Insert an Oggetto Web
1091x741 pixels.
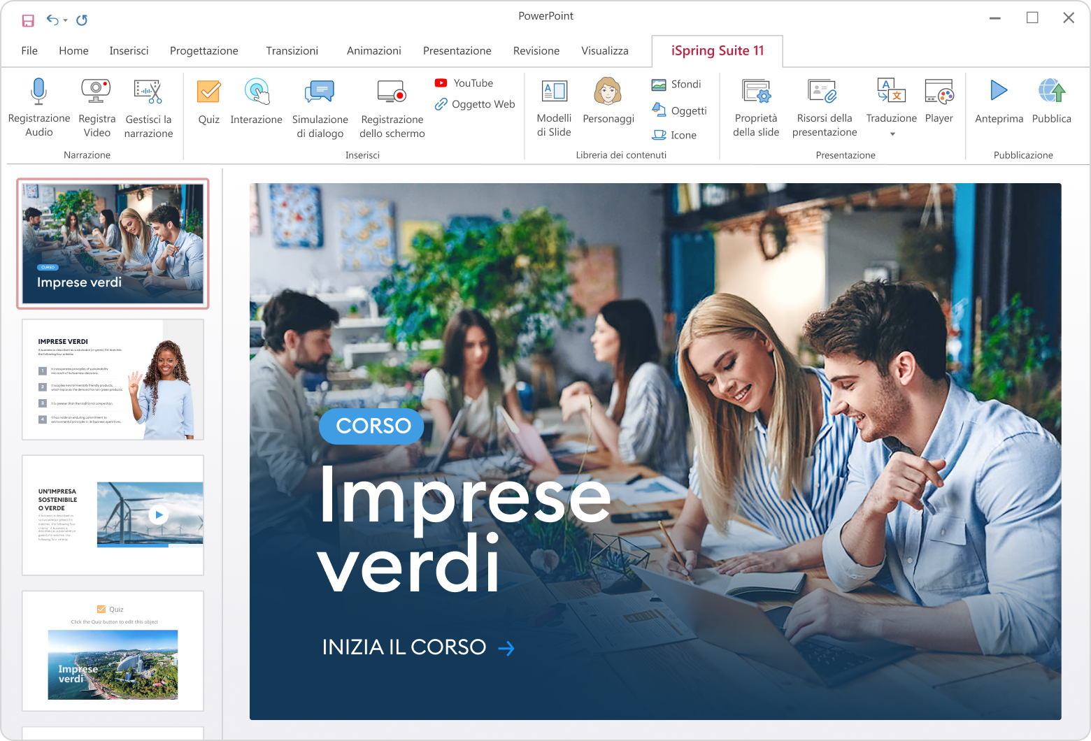point(474,103)
